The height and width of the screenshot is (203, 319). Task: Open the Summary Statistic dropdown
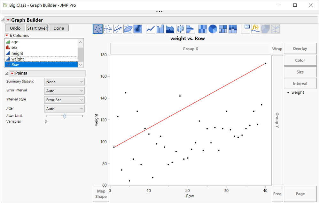[64, 82]
